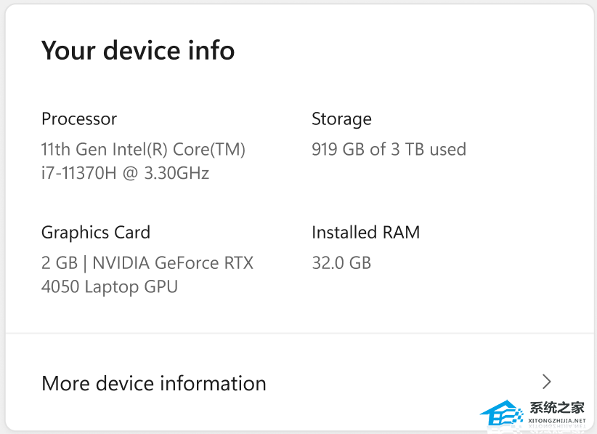The width and height of the screenshot is (597, 434).
Task: Select the Storage label
Action: pos(341,118)
